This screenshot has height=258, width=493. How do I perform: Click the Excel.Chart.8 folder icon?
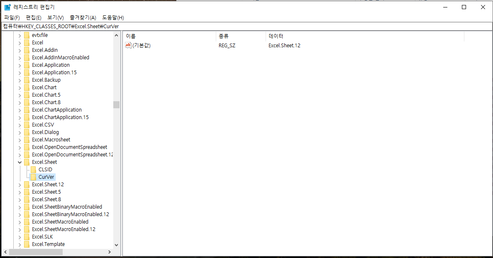27,102
